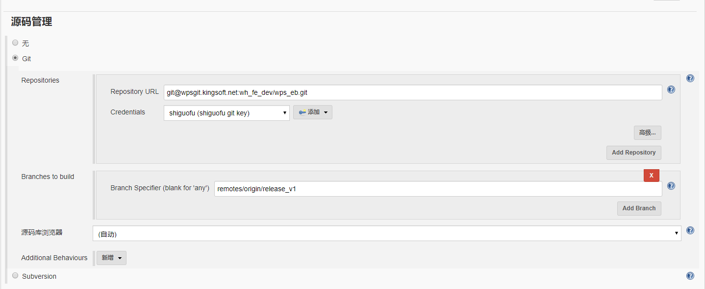705x289 pixels.
Task: Click the Branches to build label
Action: click(x=48, y=177)
